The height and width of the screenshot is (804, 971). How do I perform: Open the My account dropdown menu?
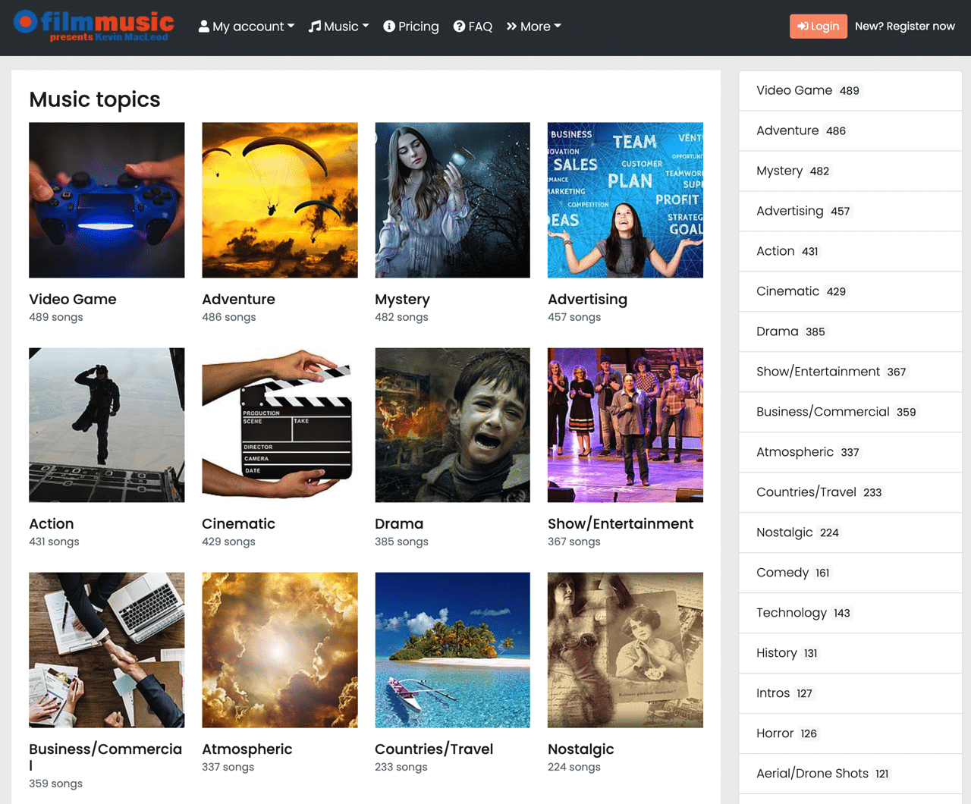click(x=247, y=27)
